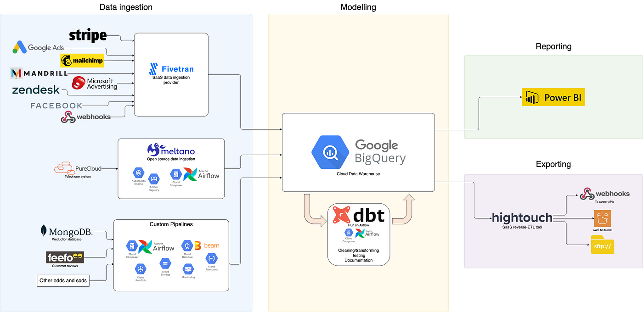Click the Data ingestion heading
The width and height of the screenshot is (643, 312).
click(x=126, y=7)
